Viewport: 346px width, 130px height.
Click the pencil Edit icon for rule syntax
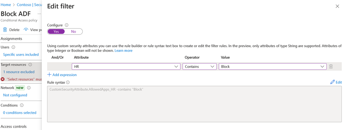[x=332, y=82]
